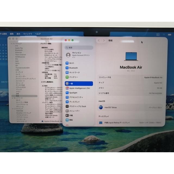Click the メモリ value 16 GB
This screenshot has height=174, width=174.
(160, 88)
